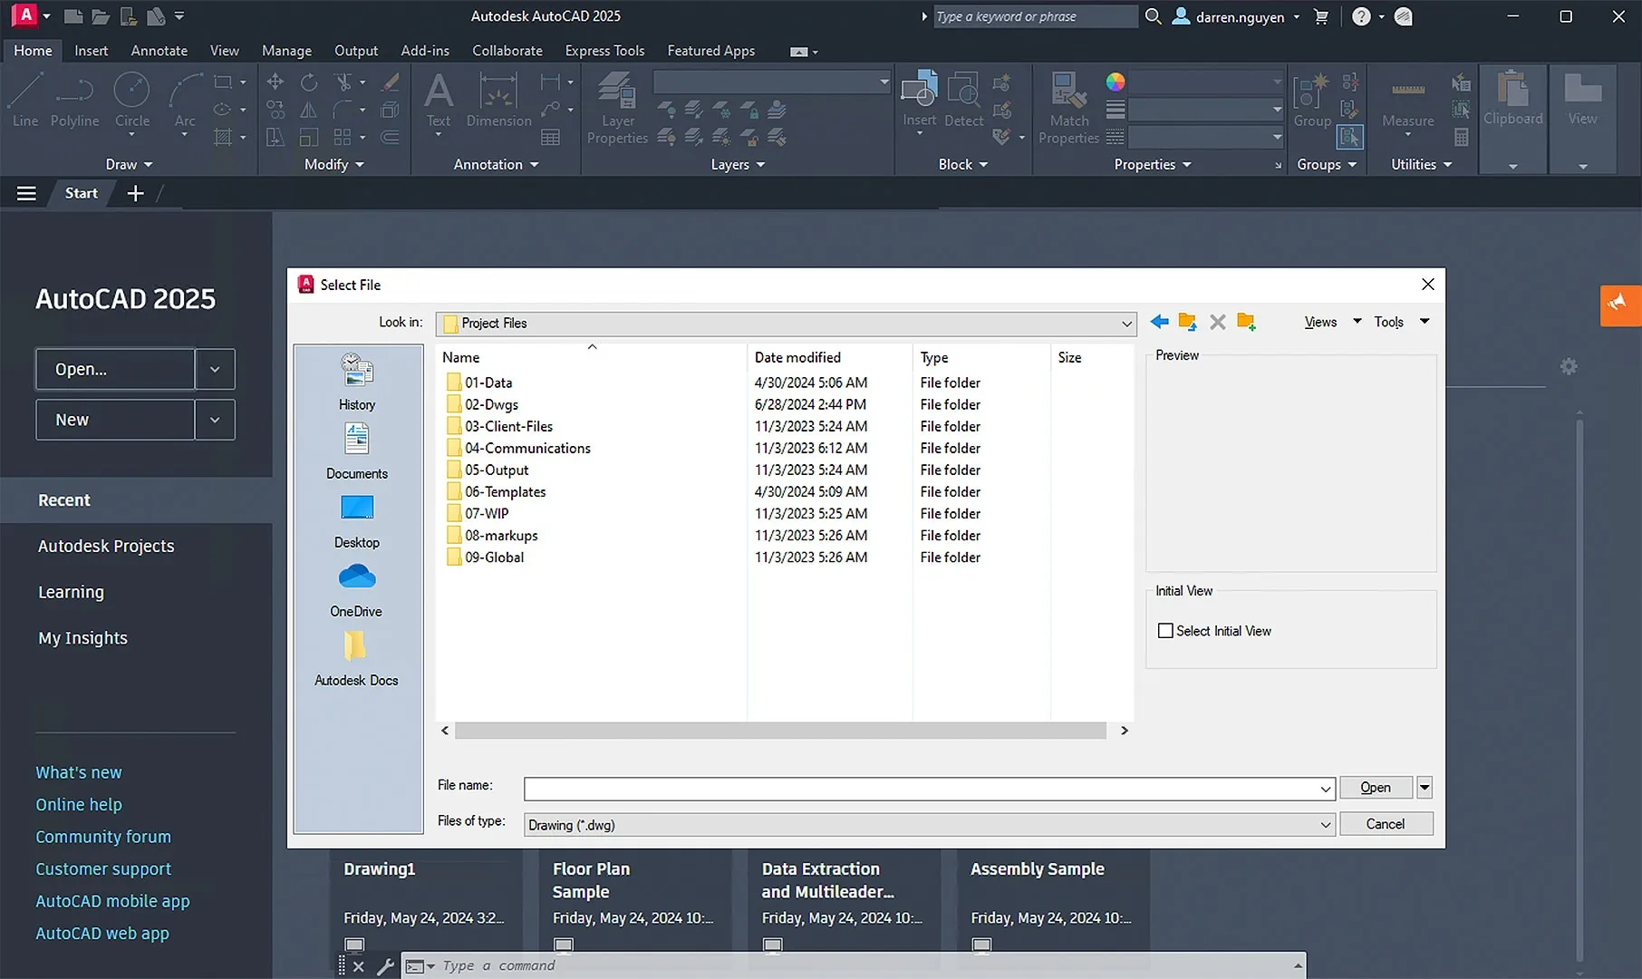Activate the Circle tool
This screenshot has width=1642, height=979.
132,98
